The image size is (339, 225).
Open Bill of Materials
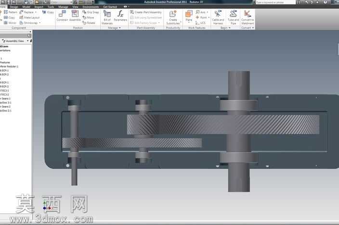[x=107, y=17]
